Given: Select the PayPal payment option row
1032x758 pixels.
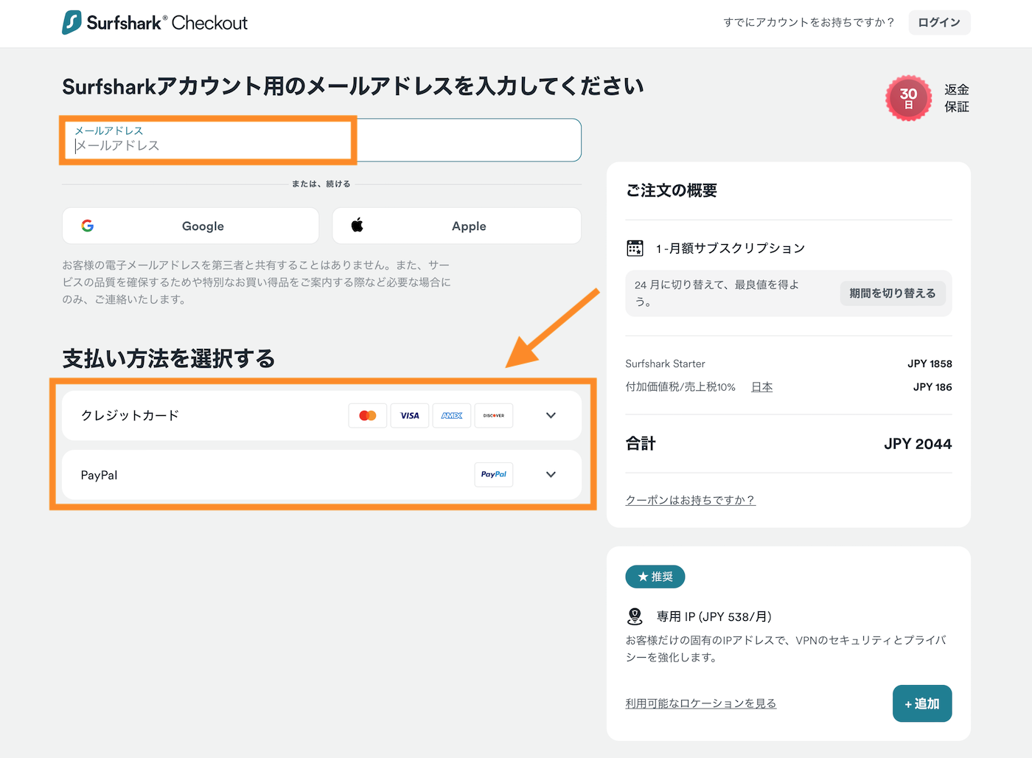Looking at the screenshot, I should (321, 474).
